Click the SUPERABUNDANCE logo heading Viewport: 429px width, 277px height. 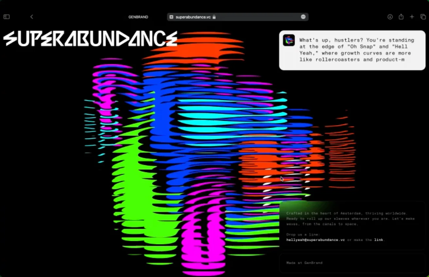pos(90,39)
